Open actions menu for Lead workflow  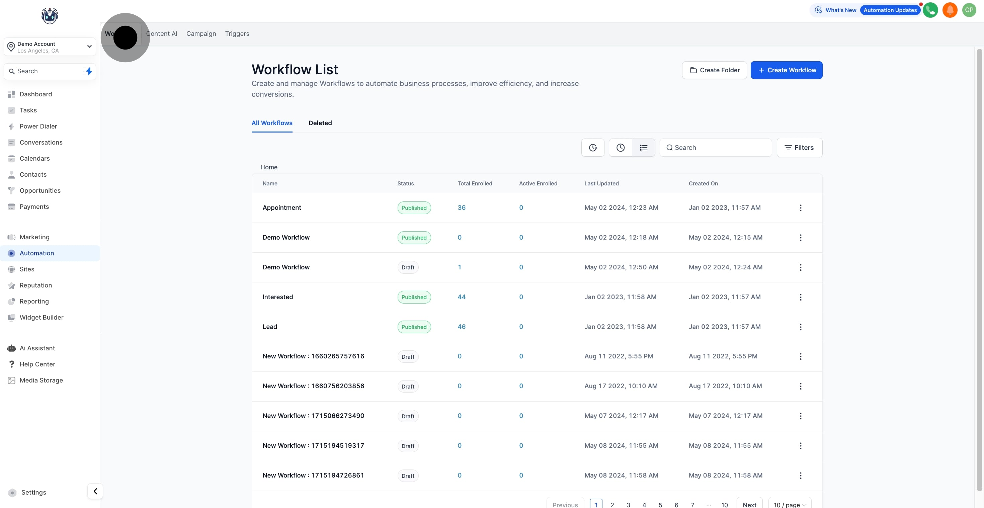tap(800, 327)
